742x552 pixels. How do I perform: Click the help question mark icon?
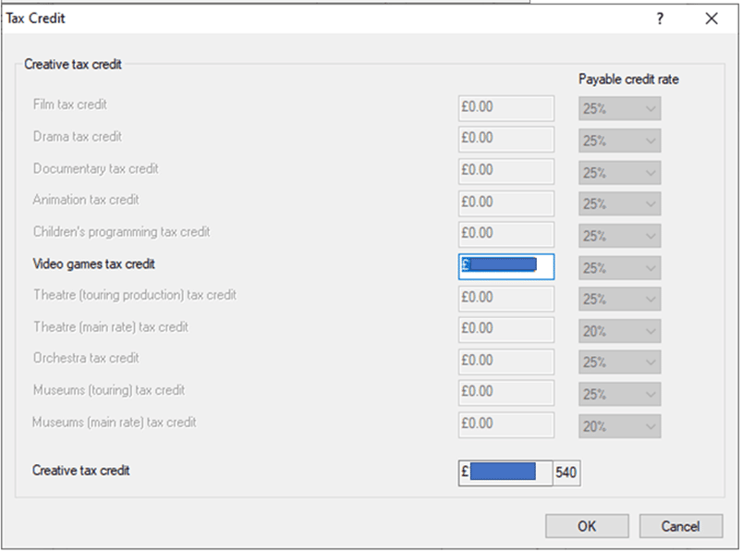coord(660,18)
